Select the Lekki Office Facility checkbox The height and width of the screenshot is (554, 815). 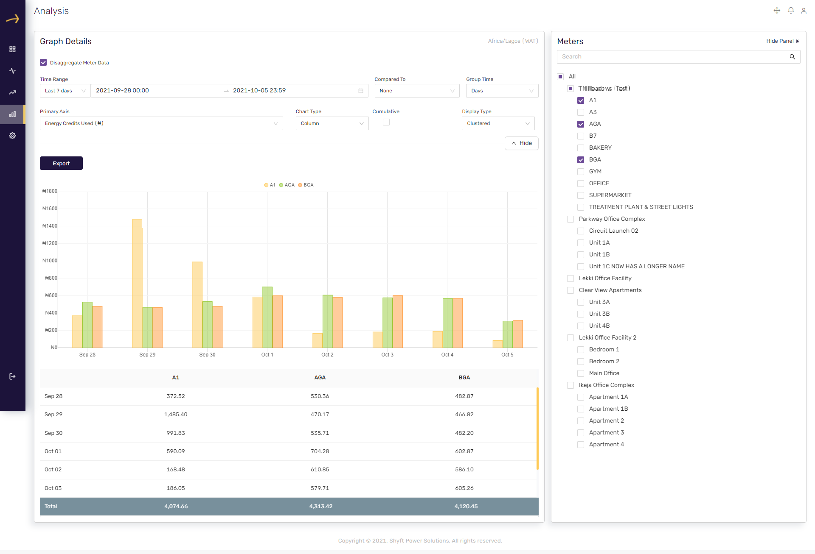[x=570, y=278]
